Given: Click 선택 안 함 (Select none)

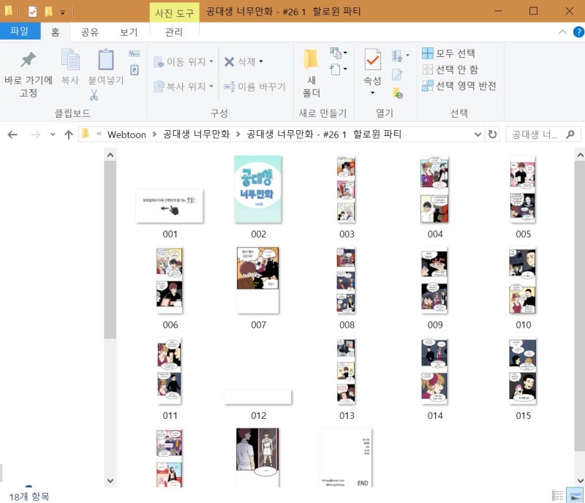Looking at the screenshot, I should [450, 69].
